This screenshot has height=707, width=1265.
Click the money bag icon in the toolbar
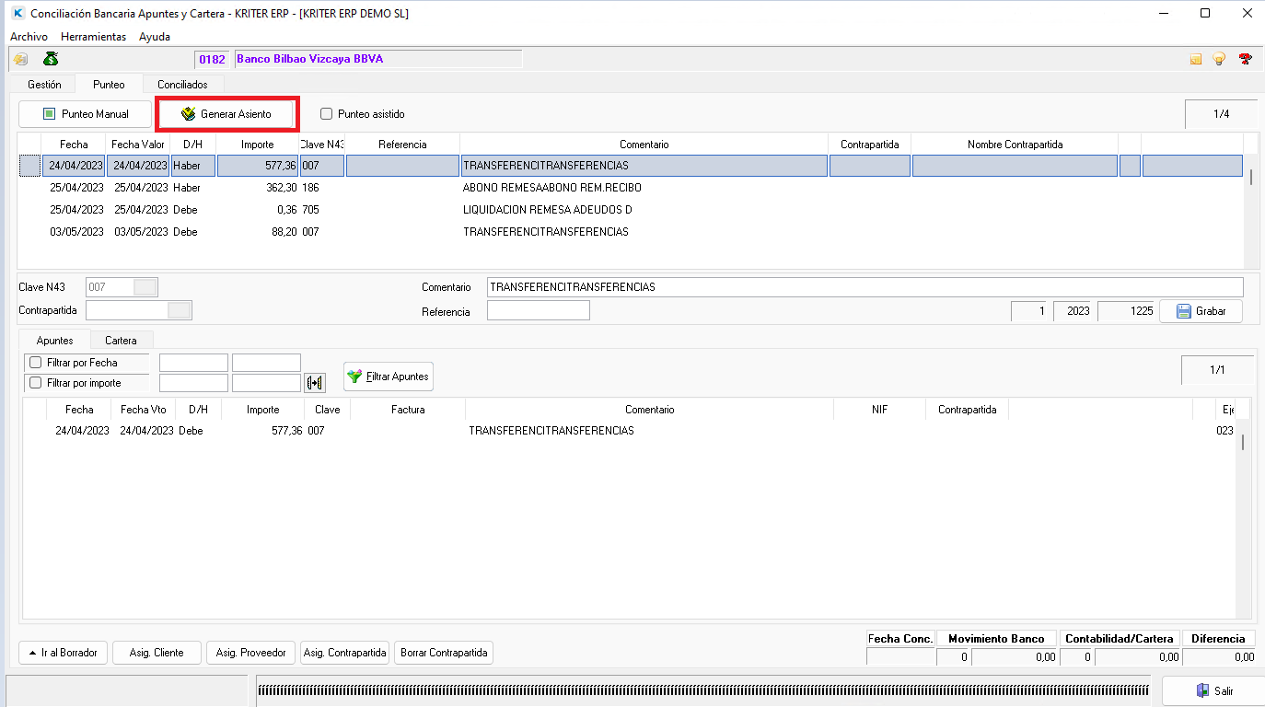(x=51, y=59)
